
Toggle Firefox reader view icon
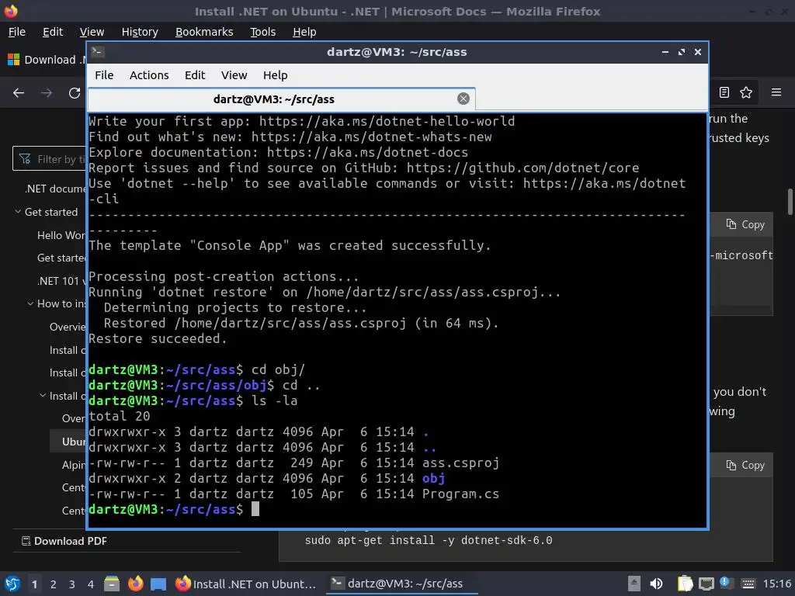(x=724, y=92)
